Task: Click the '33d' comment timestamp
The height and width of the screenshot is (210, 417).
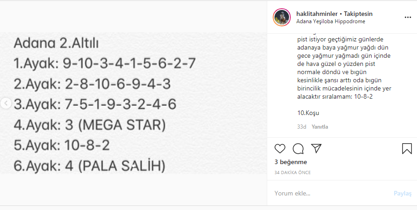Action: [x=302, y=127]
